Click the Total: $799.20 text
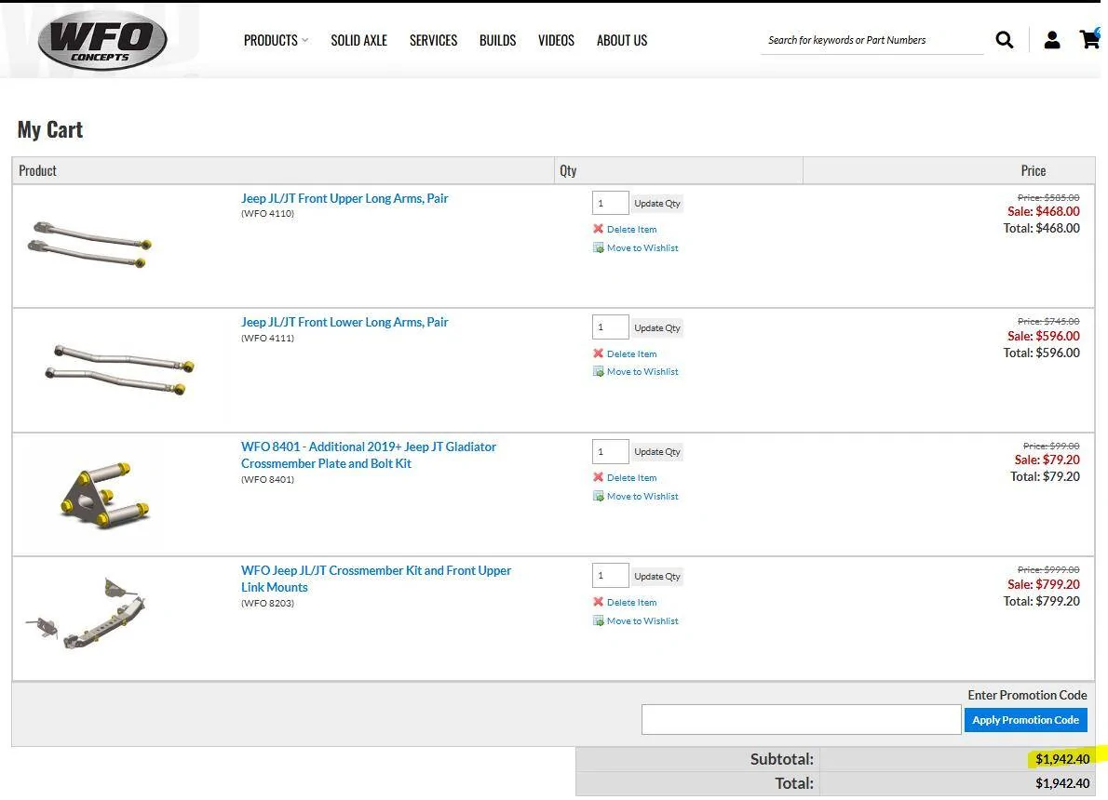The image size is (1108, 800). point(1042,602)
